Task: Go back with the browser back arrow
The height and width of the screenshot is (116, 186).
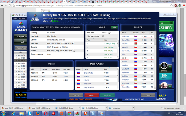Action: coord(2,6)
